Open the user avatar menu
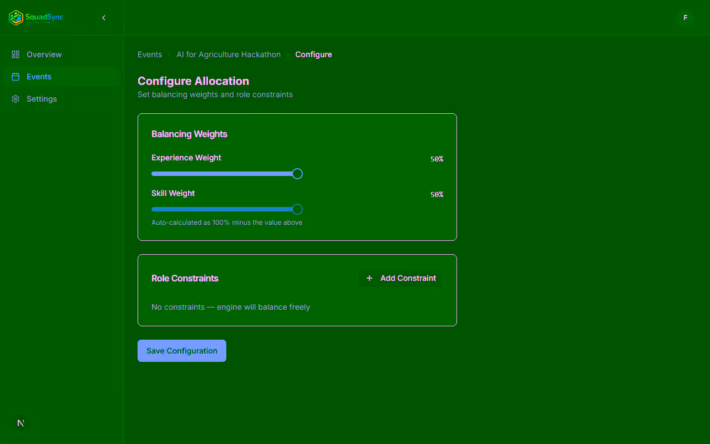 click(x=686, y=18)
